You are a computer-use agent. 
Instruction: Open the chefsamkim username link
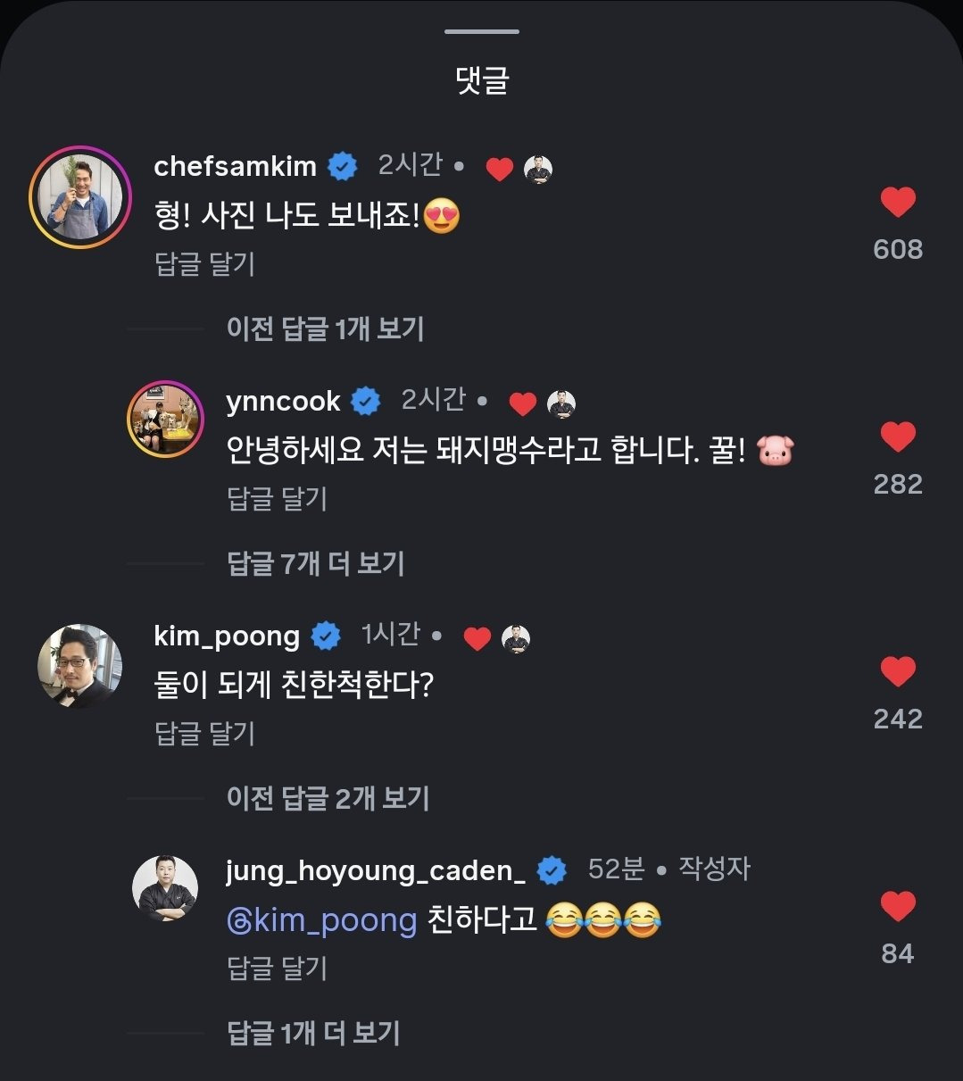point(236,166)
